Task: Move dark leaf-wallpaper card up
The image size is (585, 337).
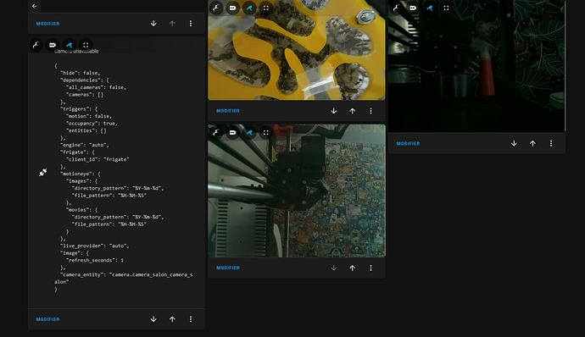Action: point(532,144)
